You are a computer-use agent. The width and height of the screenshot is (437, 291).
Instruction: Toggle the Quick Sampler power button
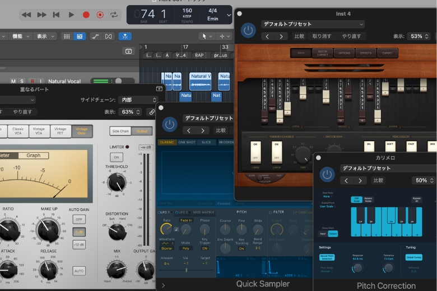[x=169, y=124]
